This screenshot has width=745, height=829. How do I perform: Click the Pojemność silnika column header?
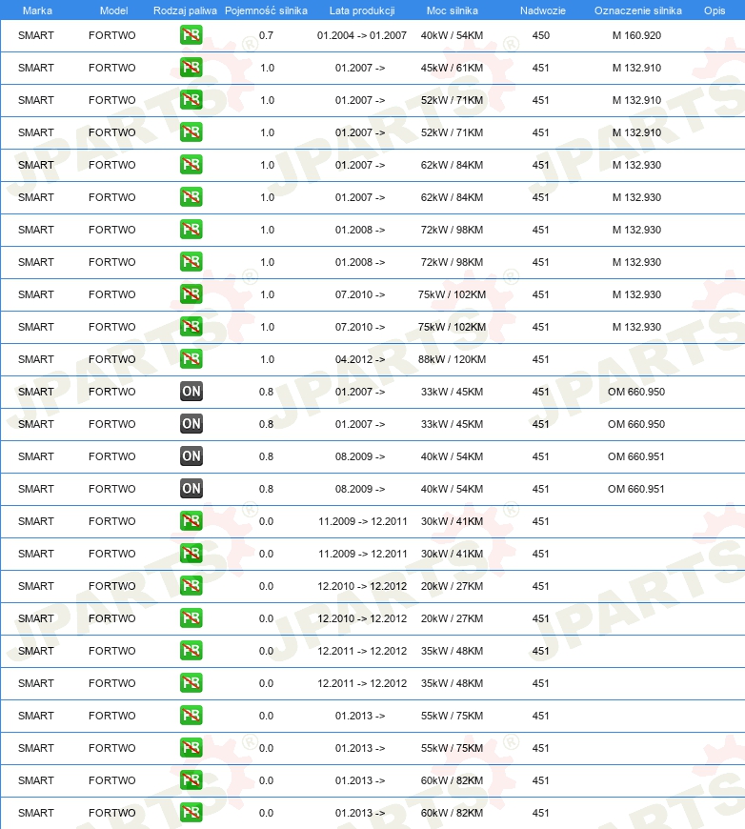point(266,10)
